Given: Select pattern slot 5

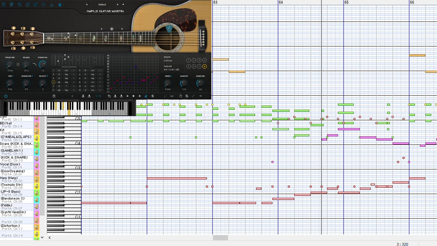Looking at the screenshot, I should 188,67.
